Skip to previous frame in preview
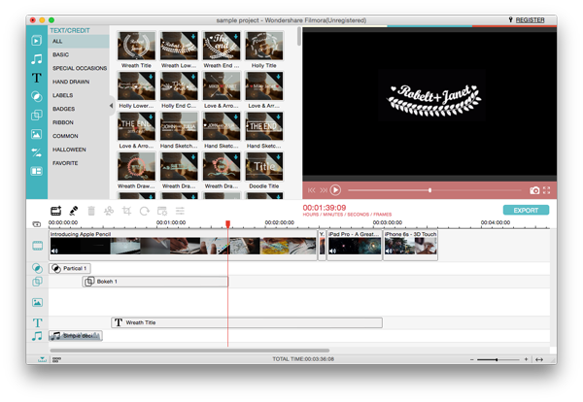 (312, 190)
